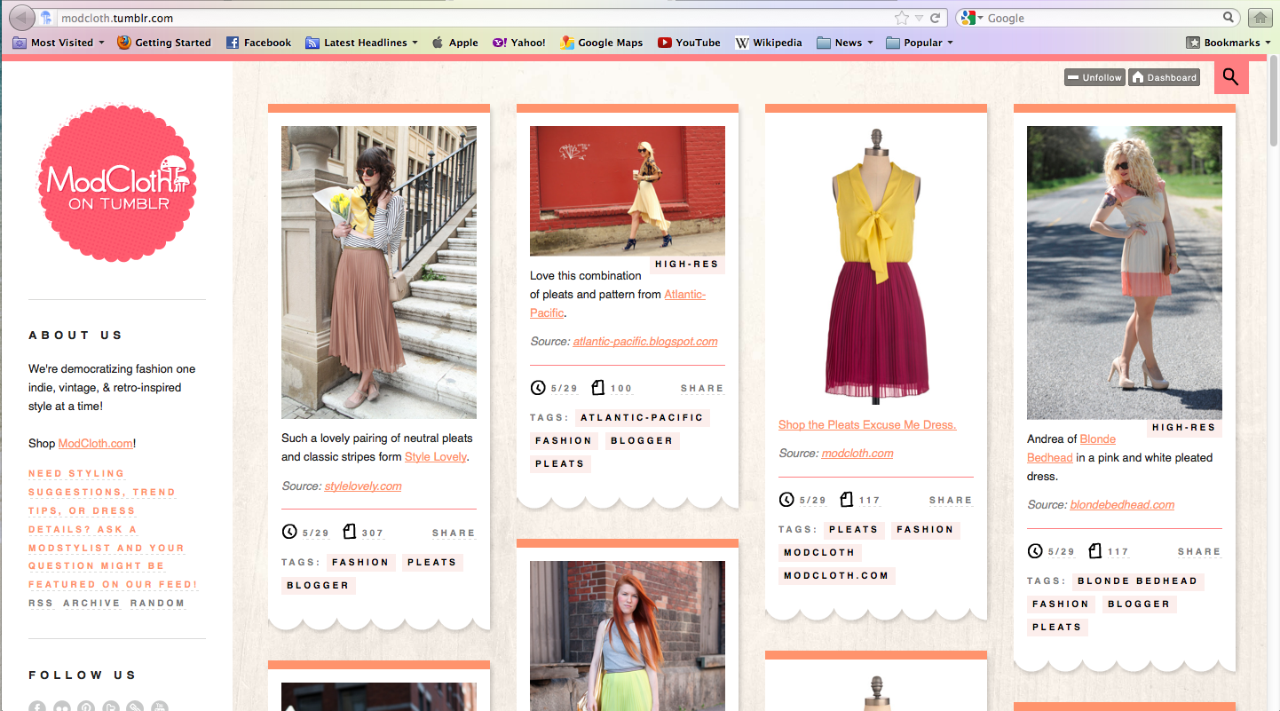This screenshot has height=711, width=1280.
Task: Click the clock icon in the Pleats Excuse Me Dress post
Action: [786, 500]
